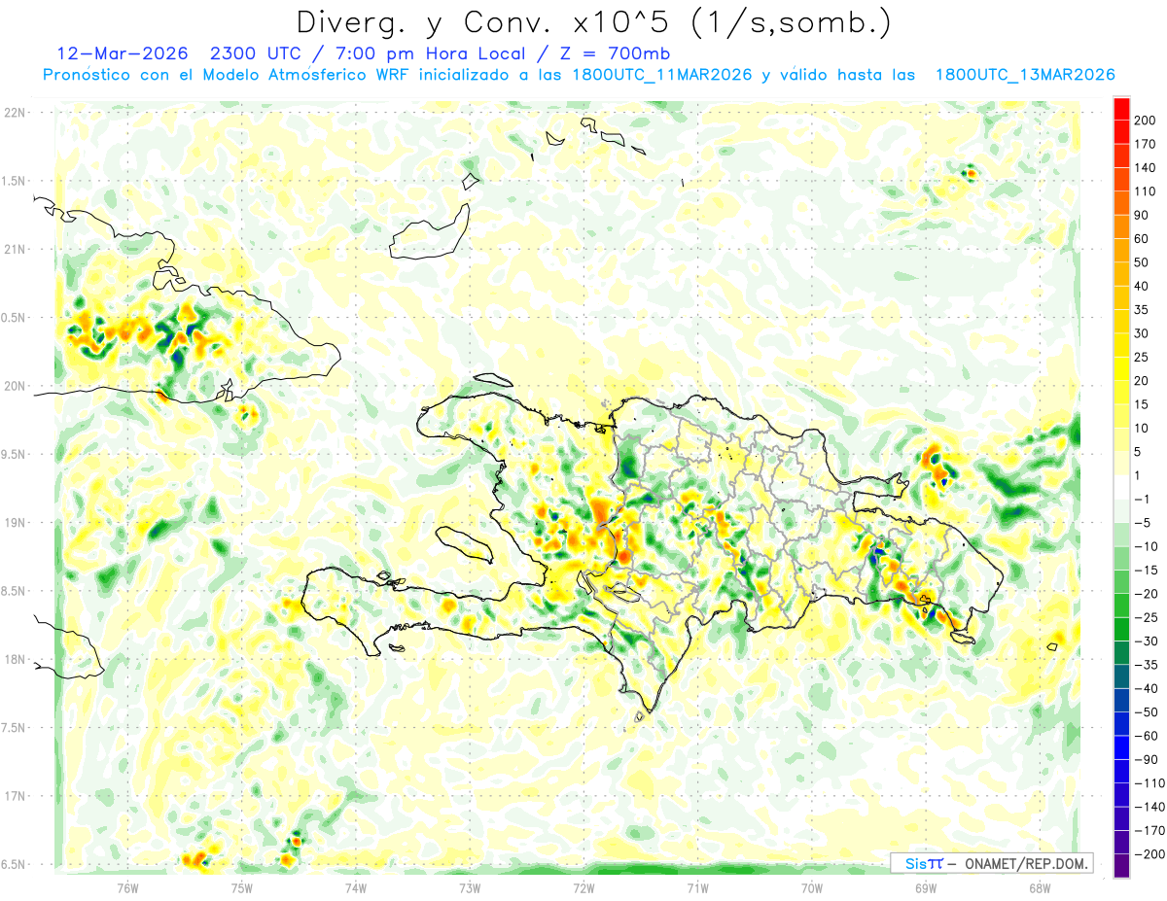Pick the yellow swatch between 20 and 25
The width and height of the screenshot is (1167, 901).
click(1121, 368)
